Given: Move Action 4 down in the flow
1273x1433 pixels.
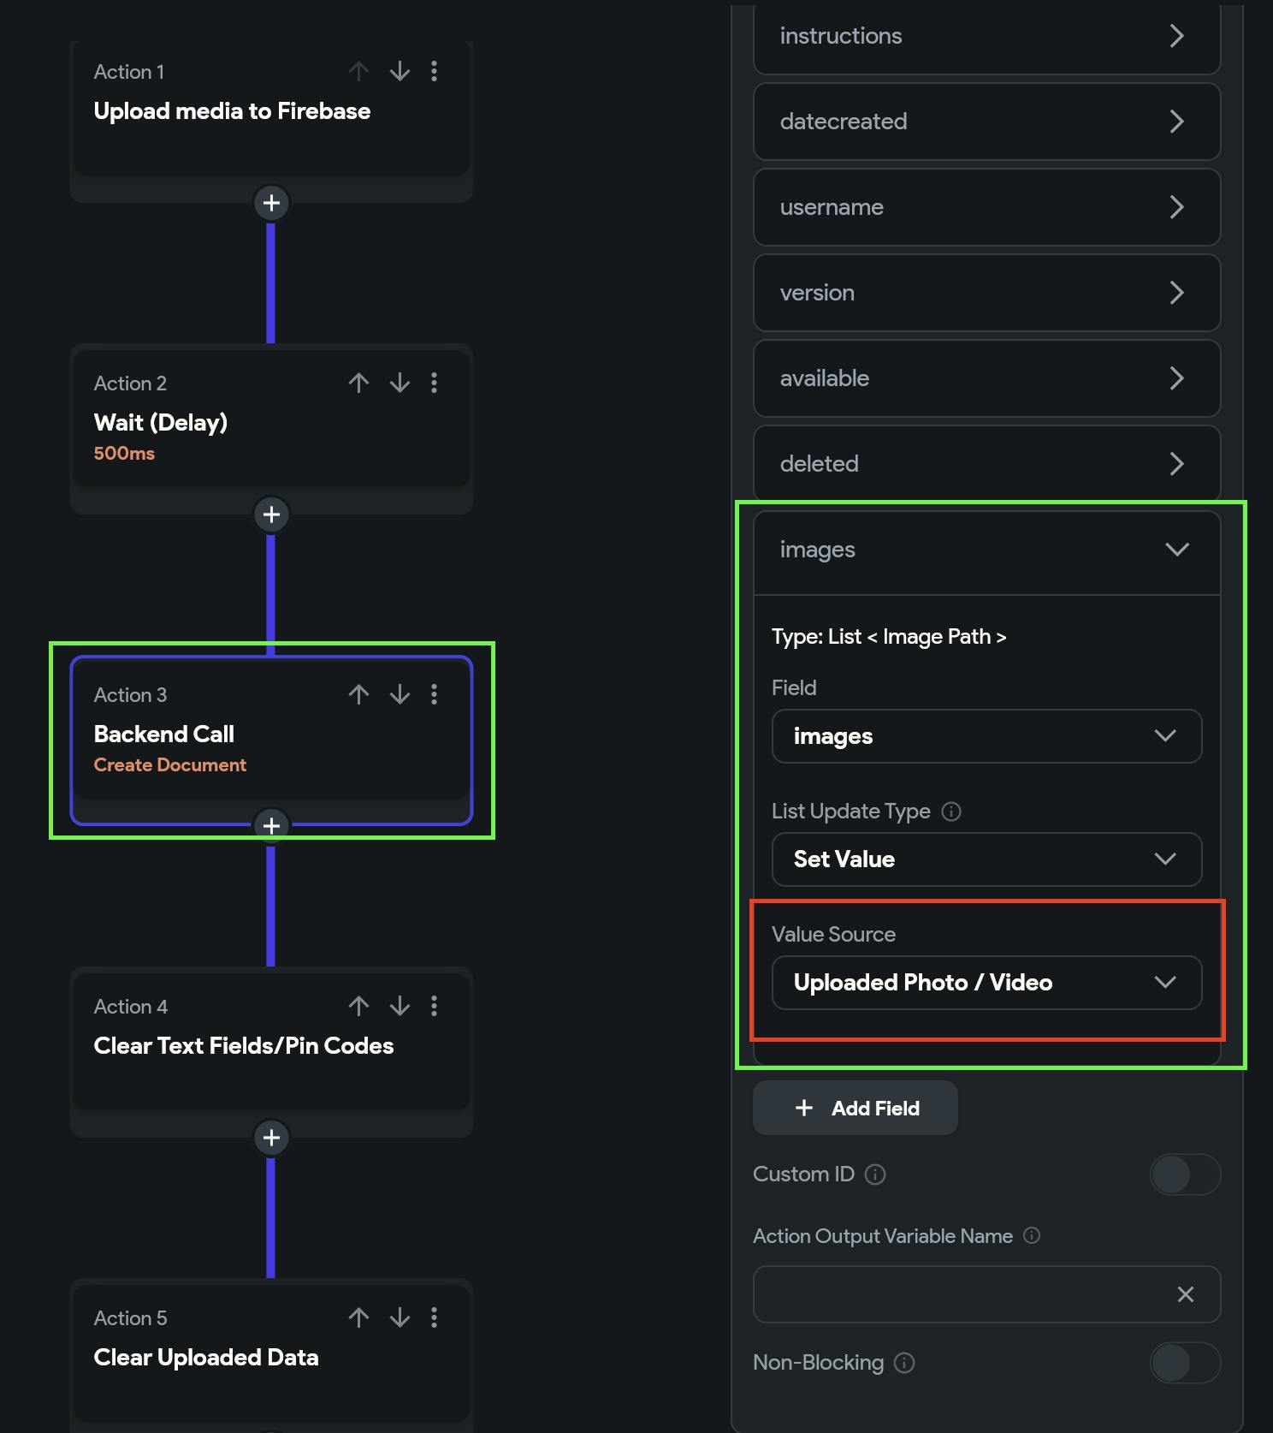Looking at the screenshot, I should click(400, 1006).
